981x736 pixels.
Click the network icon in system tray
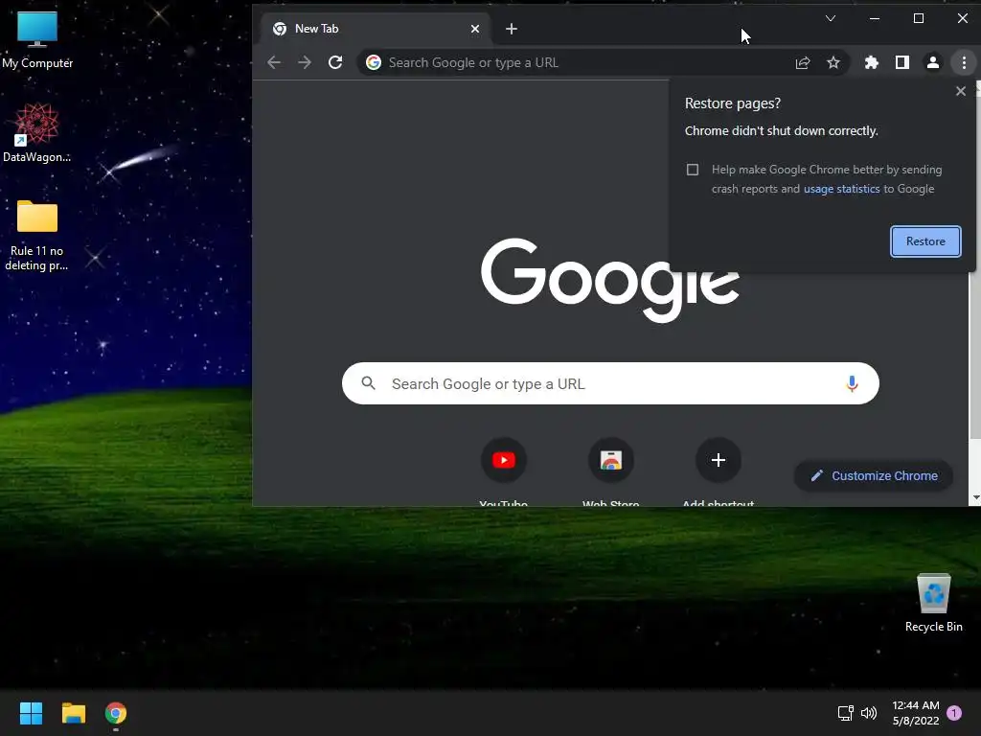coord(845,713)
